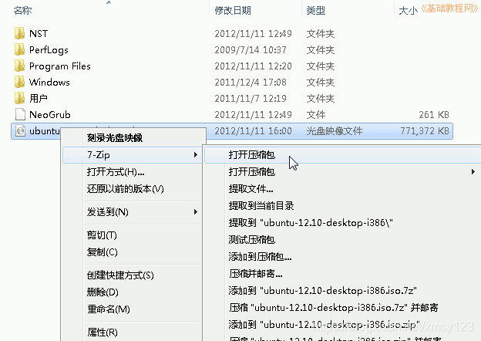This screenshot has width=481, height=341.
Task: Click the 771,372 KB size cell
Action: click(x=425, y=131)
